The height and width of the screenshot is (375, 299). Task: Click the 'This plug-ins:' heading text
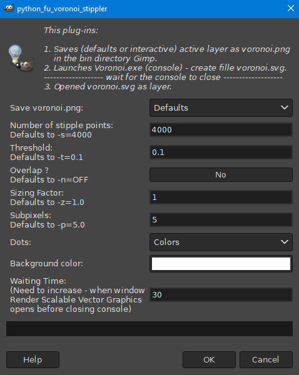pyautogui.click(x=71, y=31)
